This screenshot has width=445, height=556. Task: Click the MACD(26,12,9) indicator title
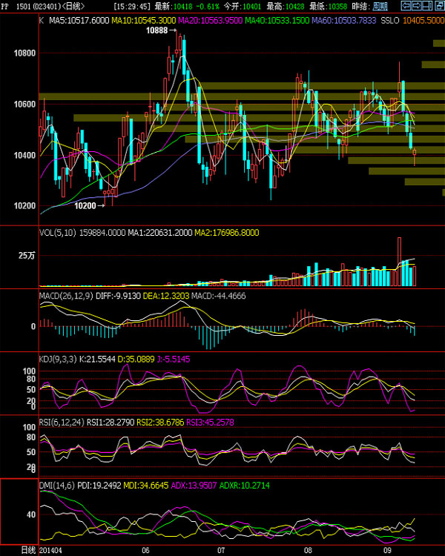point(66,296)
